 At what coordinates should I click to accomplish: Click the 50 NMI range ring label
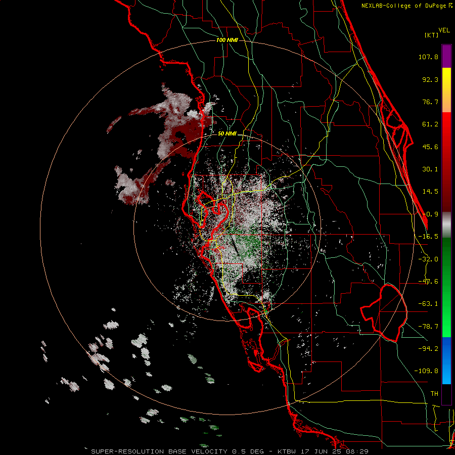pyautogui.click(x=227, y=134)
